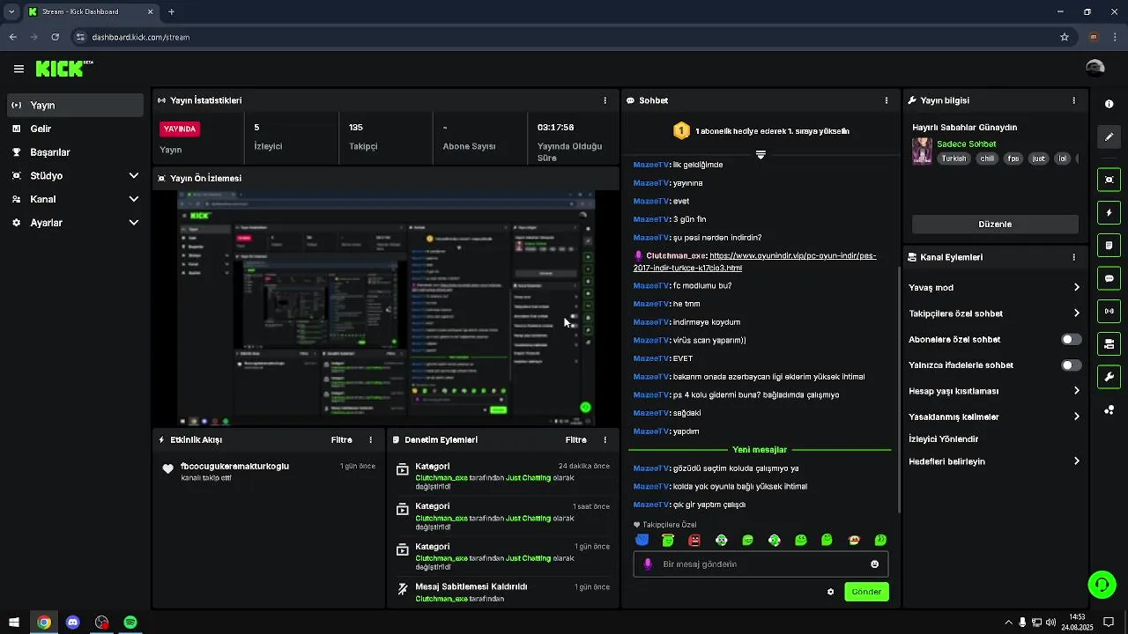Image resolution: width=1128 pixels, height=634 pixels.
Task: Open Yavaş mod settings arrow
Action: tap(1076, 288)
